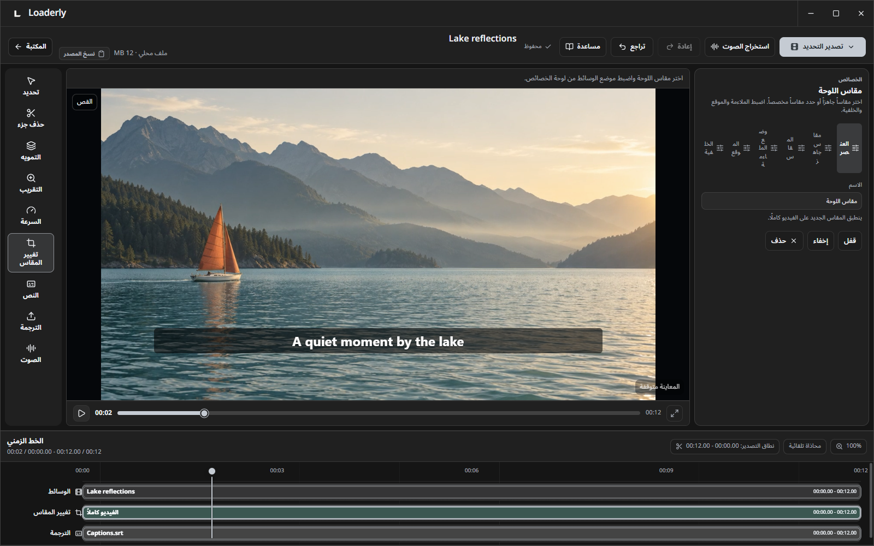
Task: Click the subtitle text on the preview
Action: [378, 342]
